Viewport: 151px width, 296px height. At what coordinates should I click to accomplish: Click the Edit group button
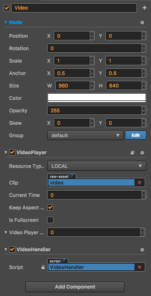(136, 135)
